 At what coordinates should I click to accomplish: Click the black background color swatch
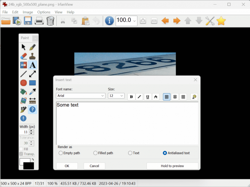(29, 166)
